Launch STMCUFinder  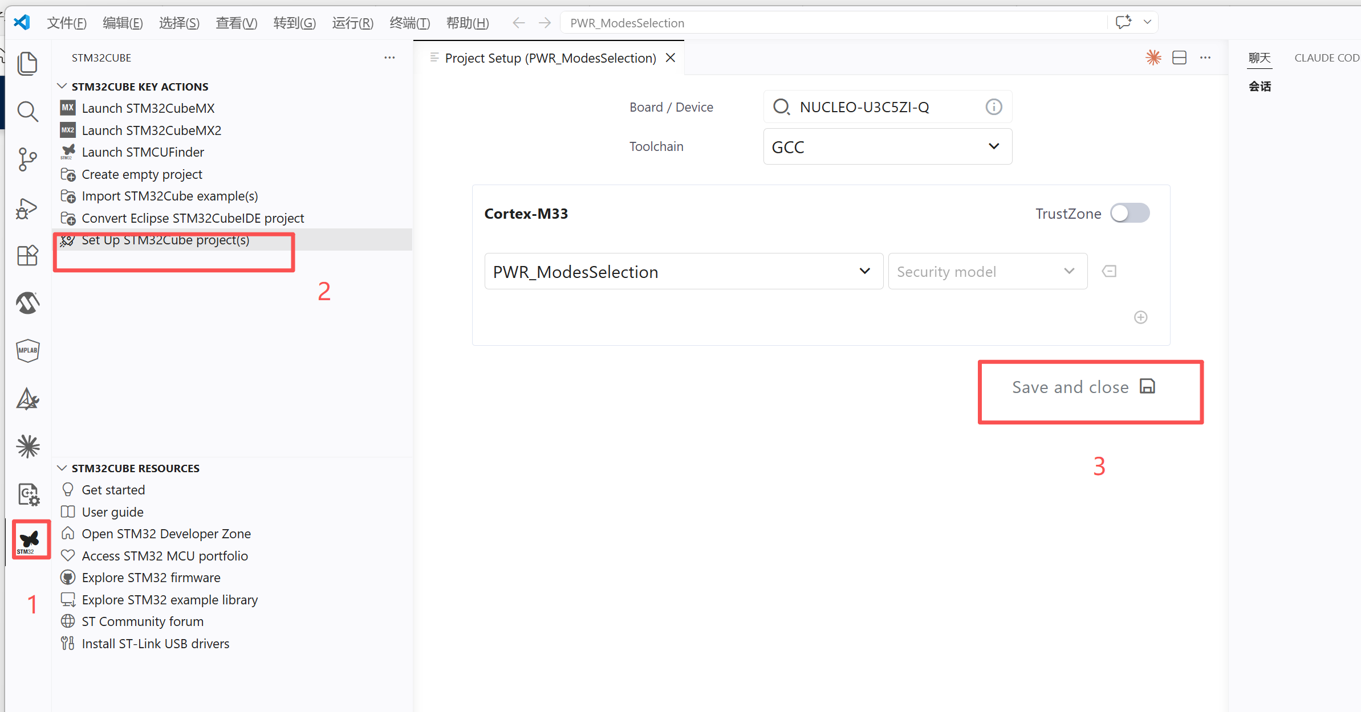point(143,152)
